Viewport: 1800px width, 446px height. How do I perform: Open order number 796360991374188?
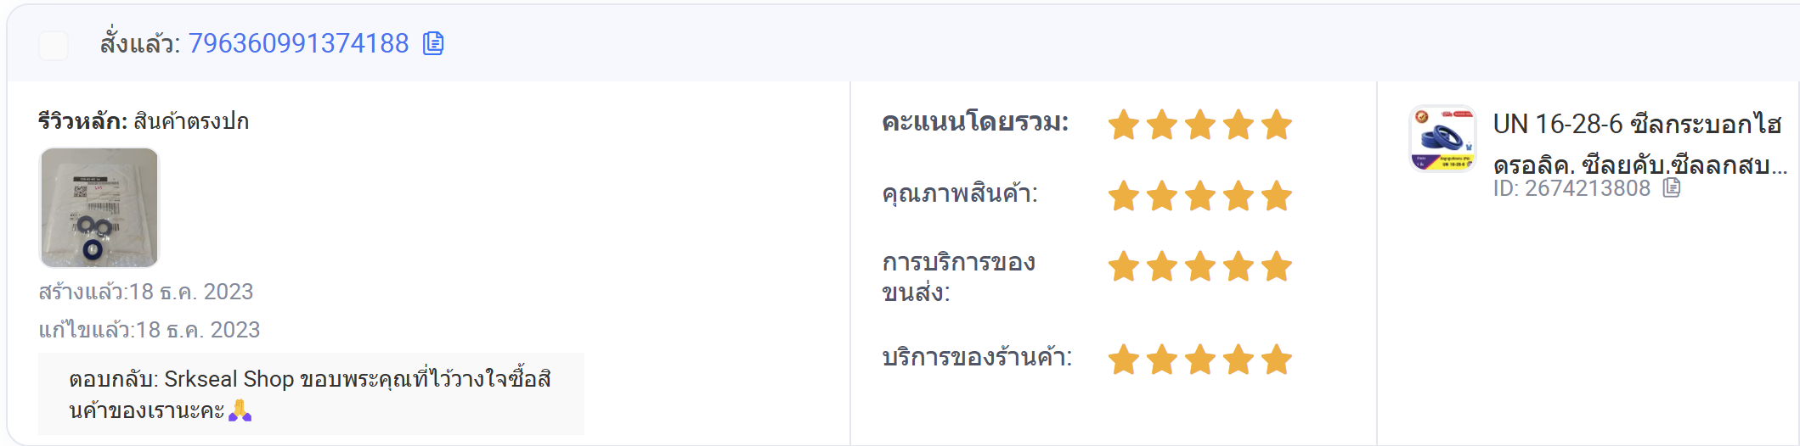(x=298, y=43)
